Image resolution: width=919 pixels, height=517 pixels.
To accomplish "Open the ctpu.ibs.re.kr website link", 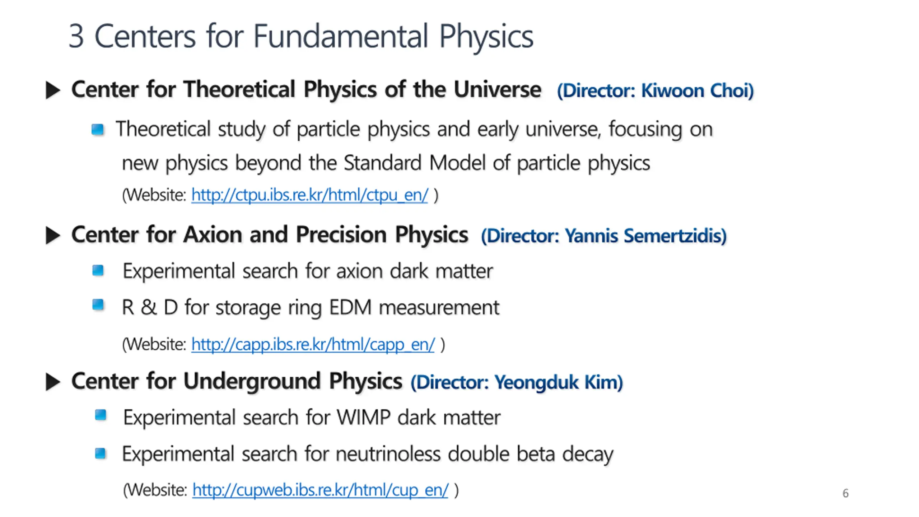I will click(309, 195).
